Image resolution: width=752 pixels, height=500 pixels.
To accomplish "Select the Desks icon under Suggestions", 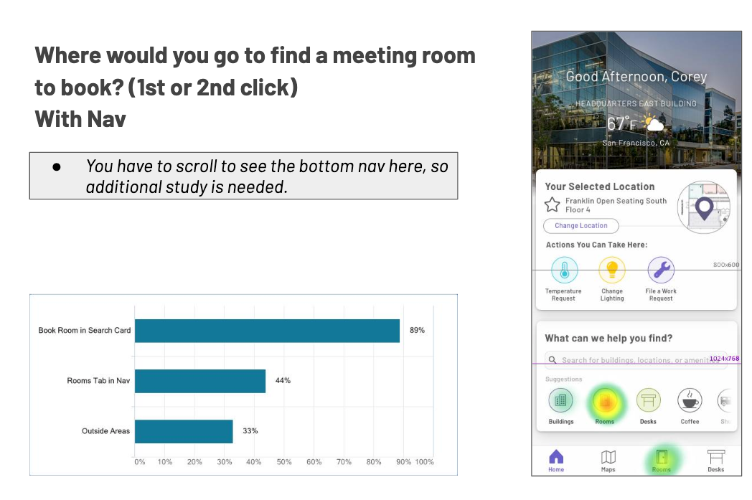I will 648,400.
